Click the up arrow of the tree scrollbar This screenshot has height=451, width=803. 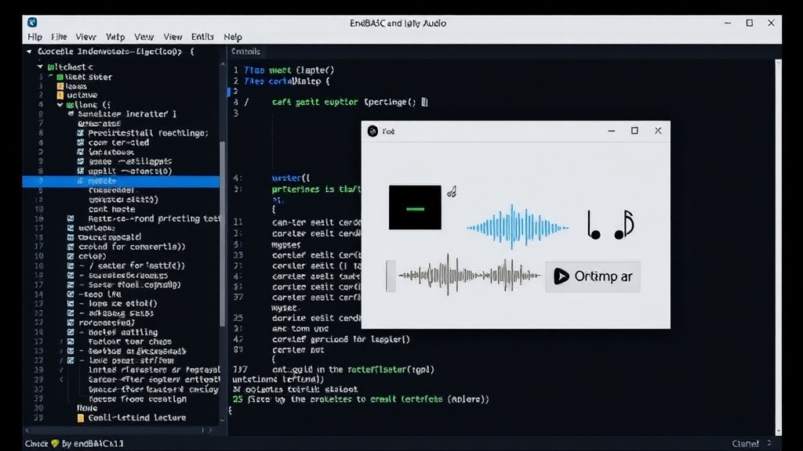pos(222,64)
